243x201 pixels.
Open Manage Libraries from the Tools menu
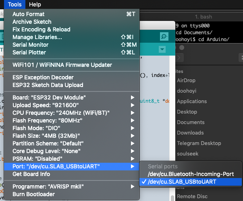[x=37, y=37]
